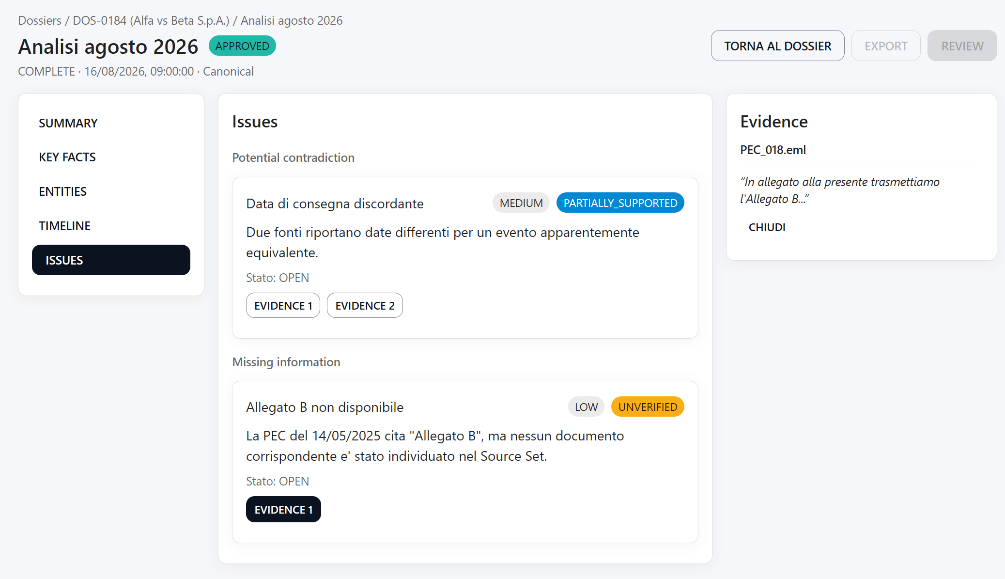This screenshot has height=579, width=1005.
Task: Click the evidence quote 'In allegato alla presente'
Action: 840,190
